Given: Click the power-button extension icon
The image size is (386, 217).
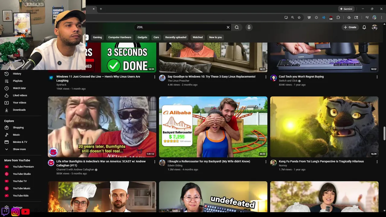Looking at the screenshot, I should 316,17.
